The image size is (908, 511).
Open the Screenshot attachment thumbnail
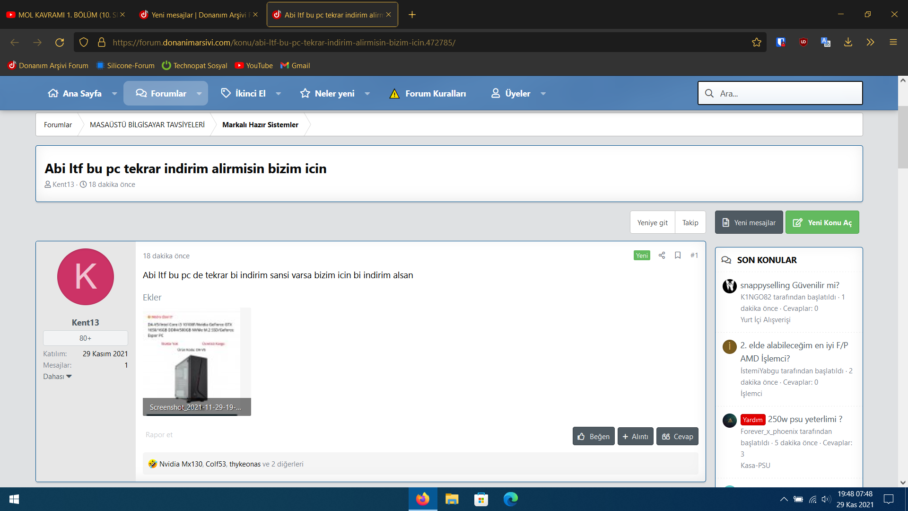pyautogui.click(x=197, y=361)
